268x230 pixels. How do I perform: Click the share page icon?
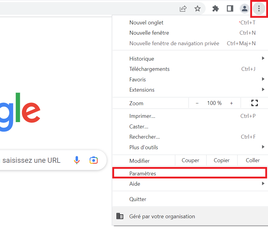click(183, 8)
